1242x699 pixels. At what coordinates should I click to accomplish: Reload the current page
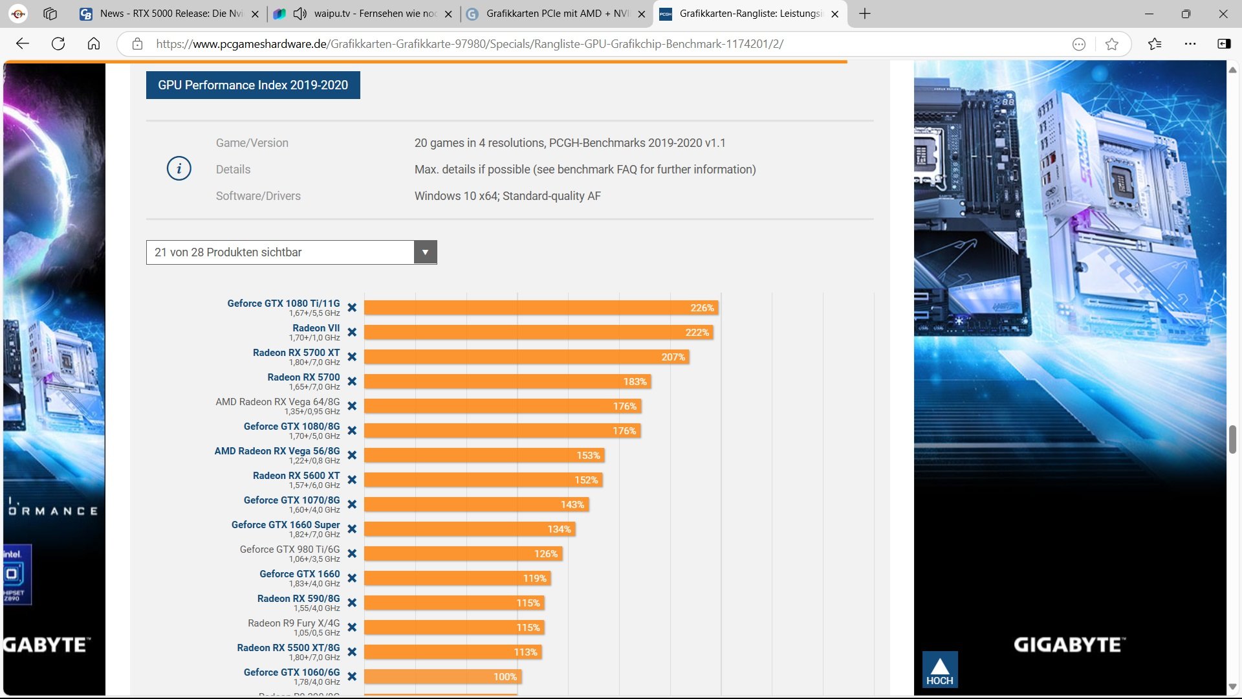tap(58, 44)
